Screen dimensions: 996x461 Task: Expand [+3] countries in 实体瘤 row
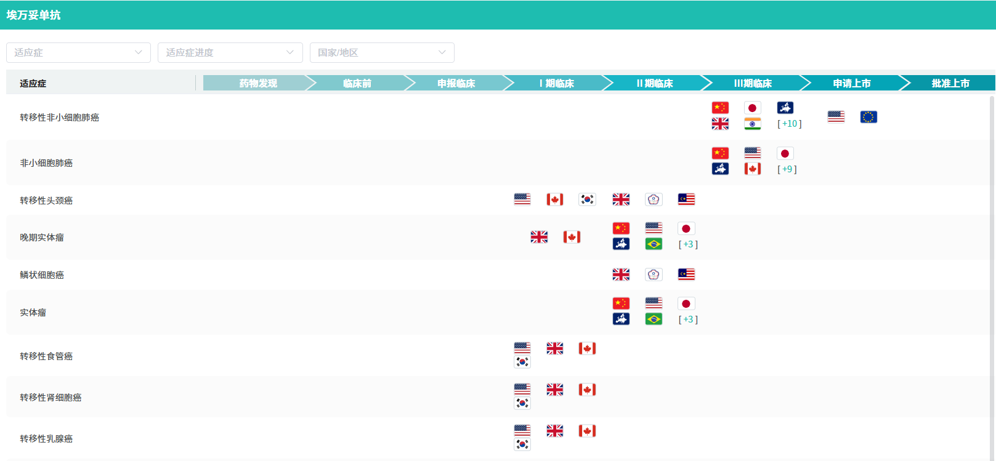tap(688, 319)
